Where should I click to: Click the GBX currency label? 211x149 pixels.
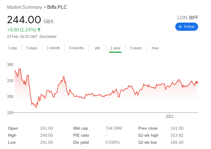click(49, 21)
